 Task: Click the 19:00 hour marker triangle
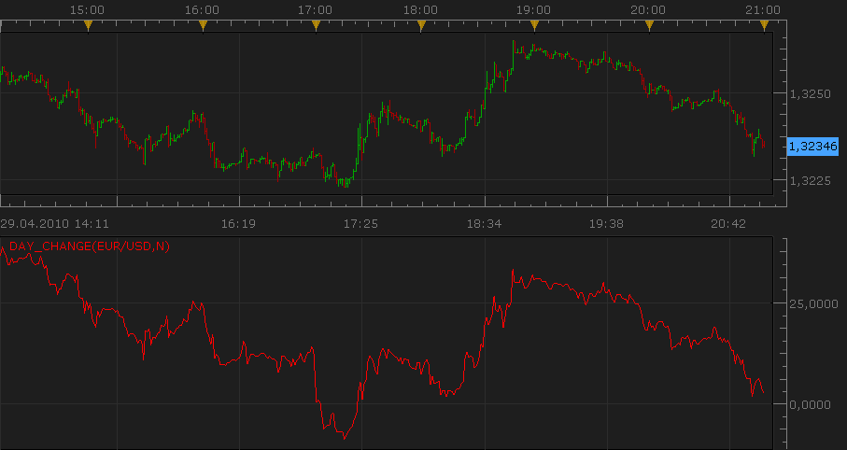click(x=535, y=25)
